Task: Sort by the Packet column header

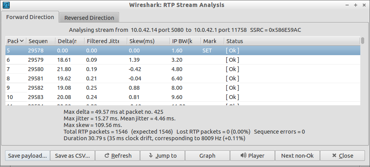Action: click(16, 41)
